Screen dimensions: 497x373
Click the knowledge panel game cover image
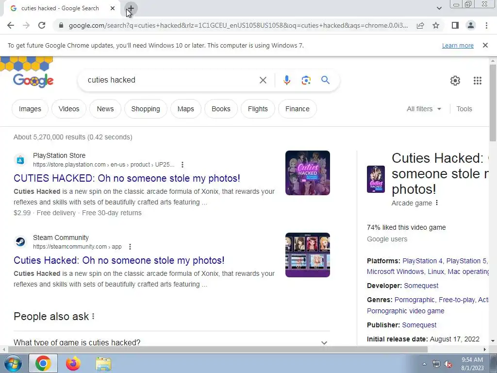click(376, 179)
